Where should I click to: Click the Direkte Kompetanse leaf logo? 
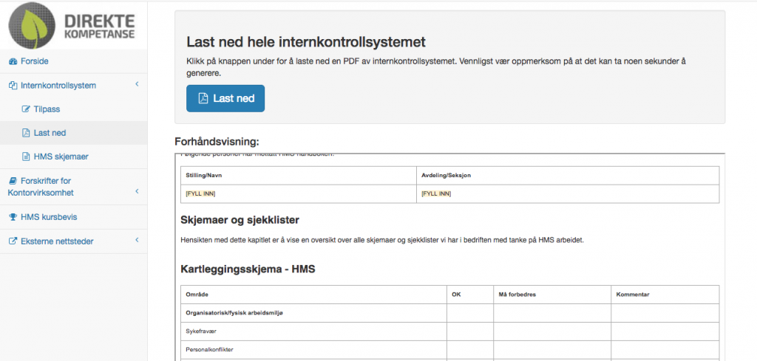pos(32,25)
